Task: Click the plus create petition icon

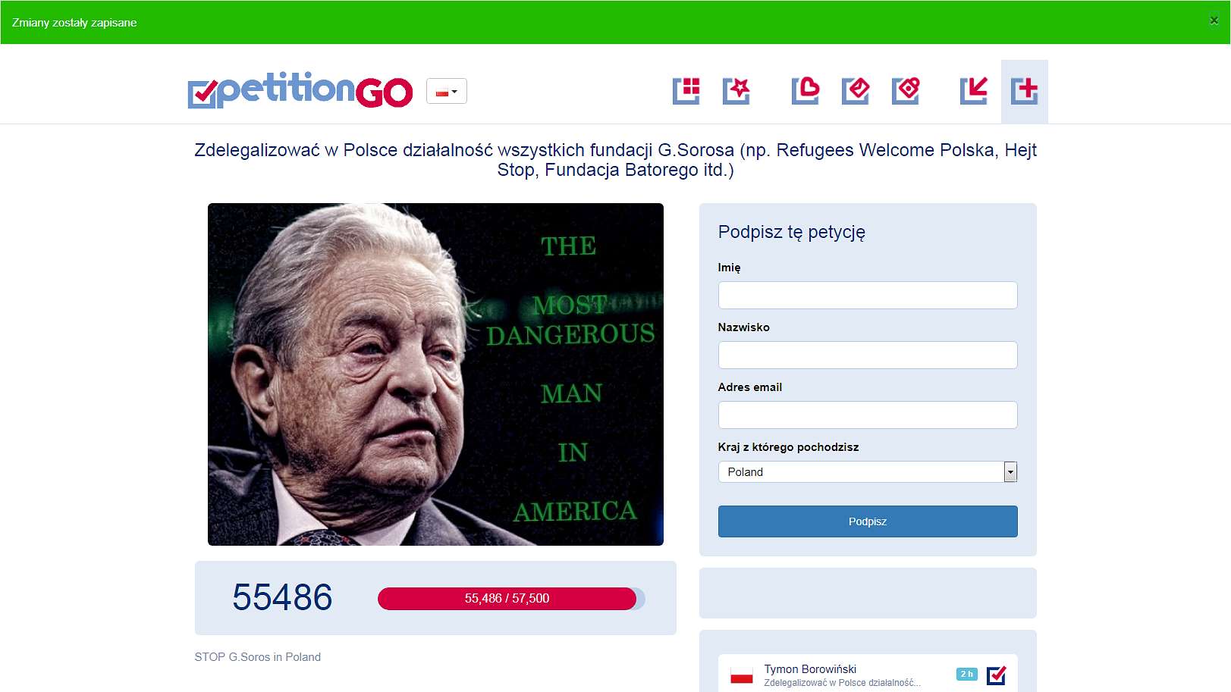Action: tap(1025, 91)
